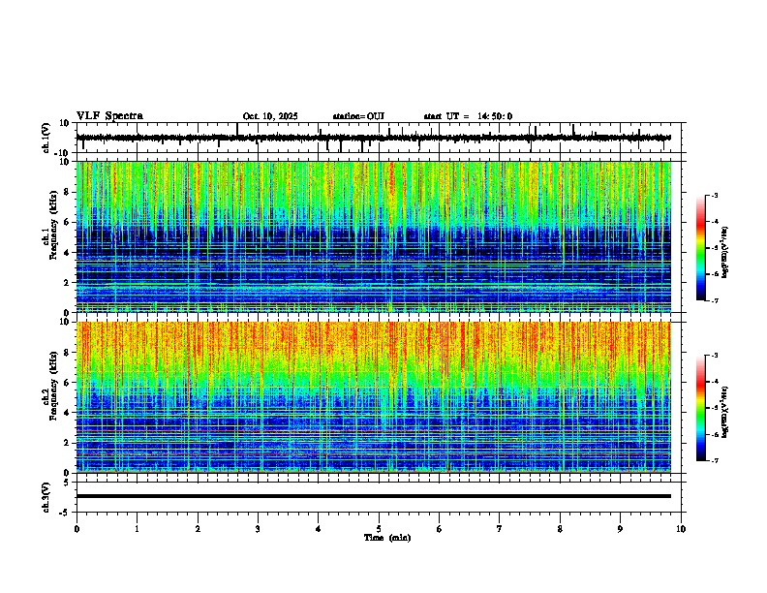Click the ch.1 color scale log(PSD) label
The image size is (767, 593).
(x=724, y=253)
